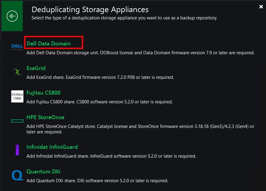
Task: Click the blue Quantum Q logo
Action: click(17, 175)
